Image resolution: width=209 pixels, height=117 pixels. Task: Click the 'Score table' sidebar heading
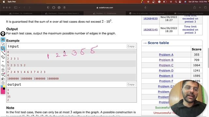tap(158, 43)
